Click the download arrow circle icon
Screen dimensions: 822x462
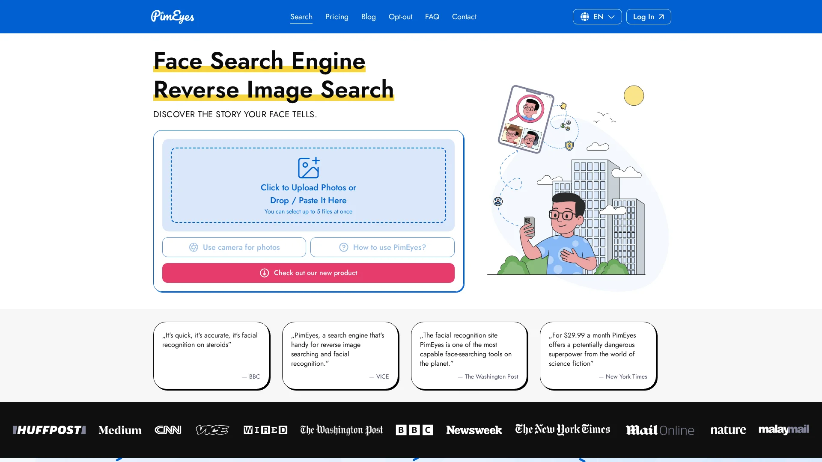[x=264, y=273]
